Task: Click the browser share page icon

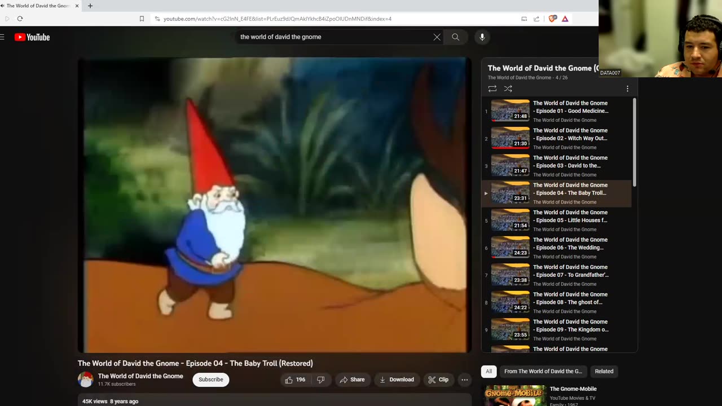Action: point(536,19)
